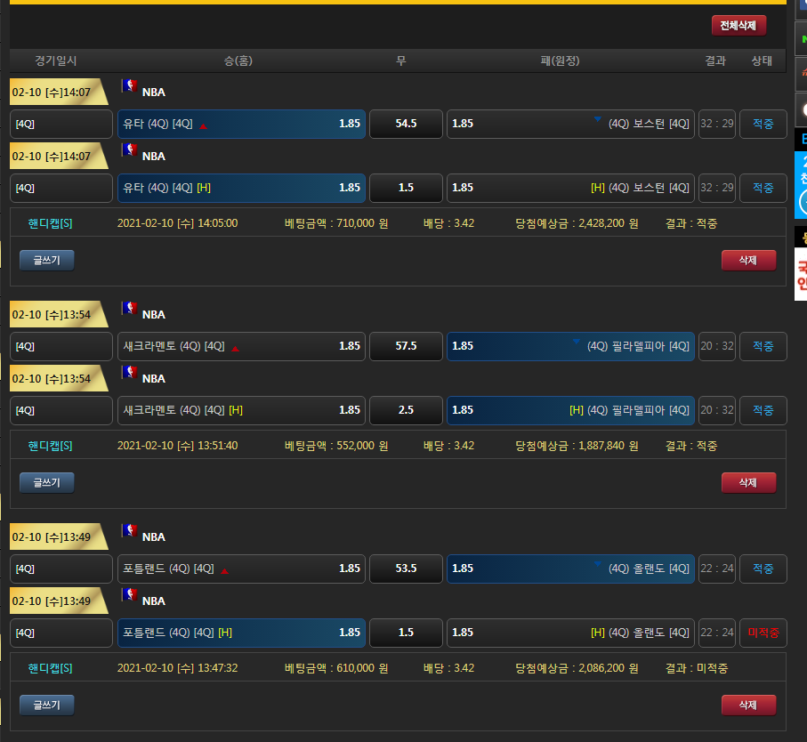
Task: Click the red up arrow beside 새크라멘토 (4Q)
Action: (235, 349)
